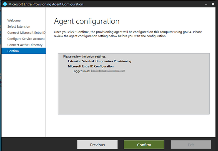The image size is (218, 151).
Task: Click the 'Logged in as:' label
Action: coord(81,71)
